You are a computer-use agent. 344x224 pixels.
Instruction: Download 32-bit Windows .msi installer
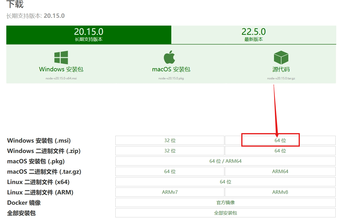point(170,140)
